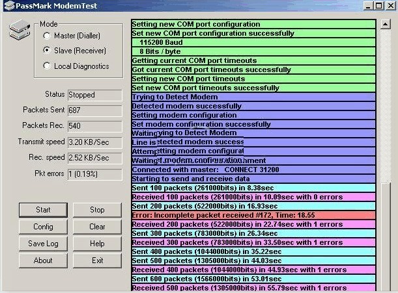
Task: Open the Config dialog
Action: [43, 227]
